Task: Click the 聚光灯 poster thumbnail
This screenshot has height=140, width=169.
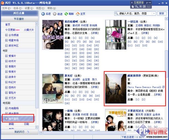Action: [x=53, y=89]
